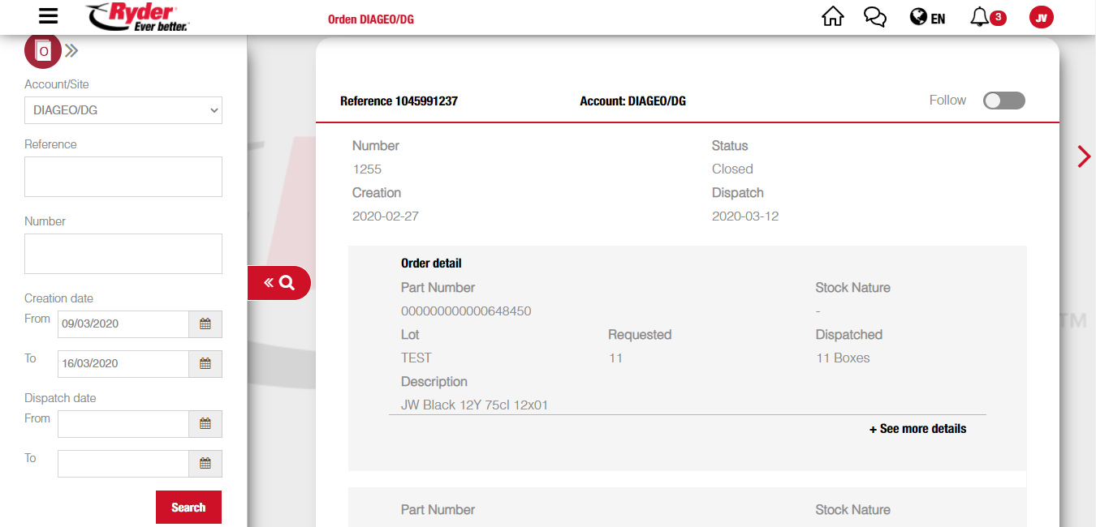Go to the home page icon
The height and width of the screenshot is (527, 1096).
833,17
